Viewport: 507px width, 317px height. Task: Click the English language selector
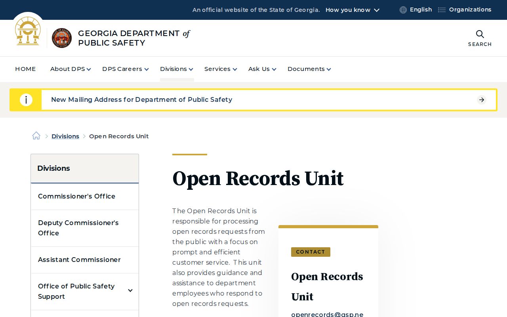[x=421, y=10]
